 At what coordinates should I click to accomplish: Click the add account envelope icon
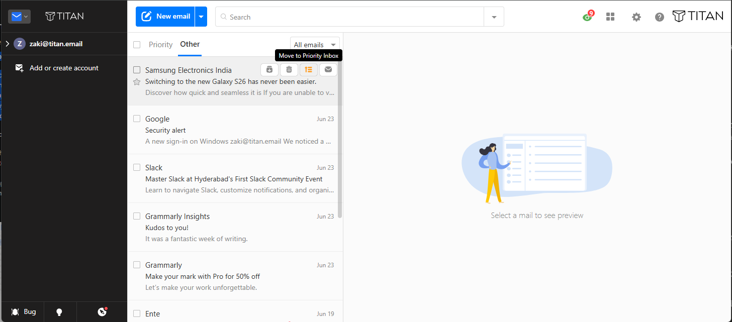pos(20,68)
